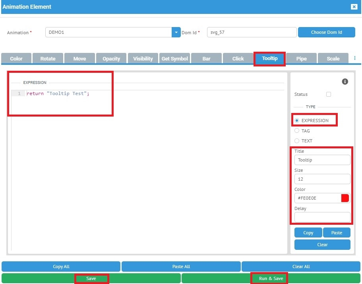Click the green Save button
Image resolution: width=362 pixels, height=284 pixels.
point(91,278)
